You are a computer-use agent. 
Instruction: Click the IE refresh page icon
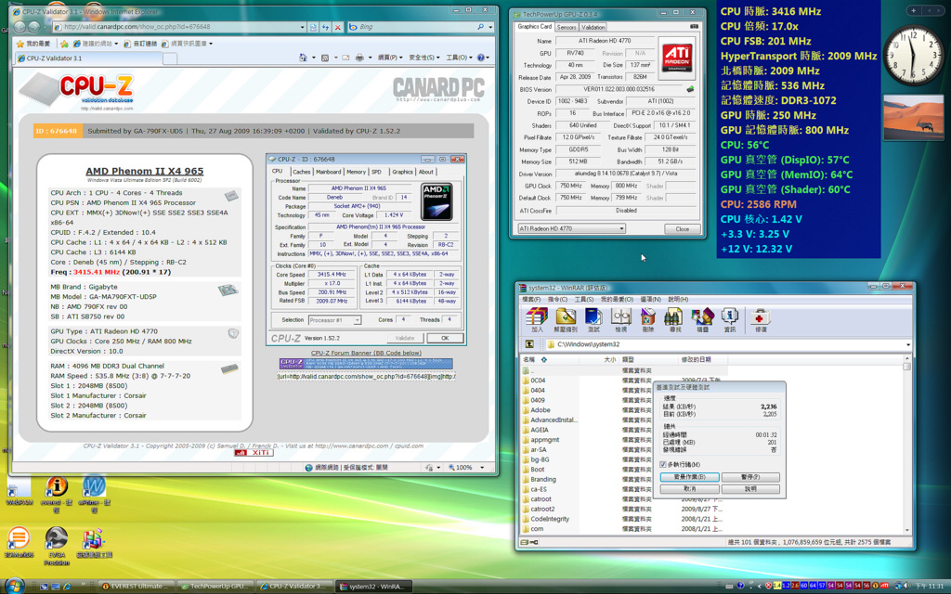[x=326, y=27]
